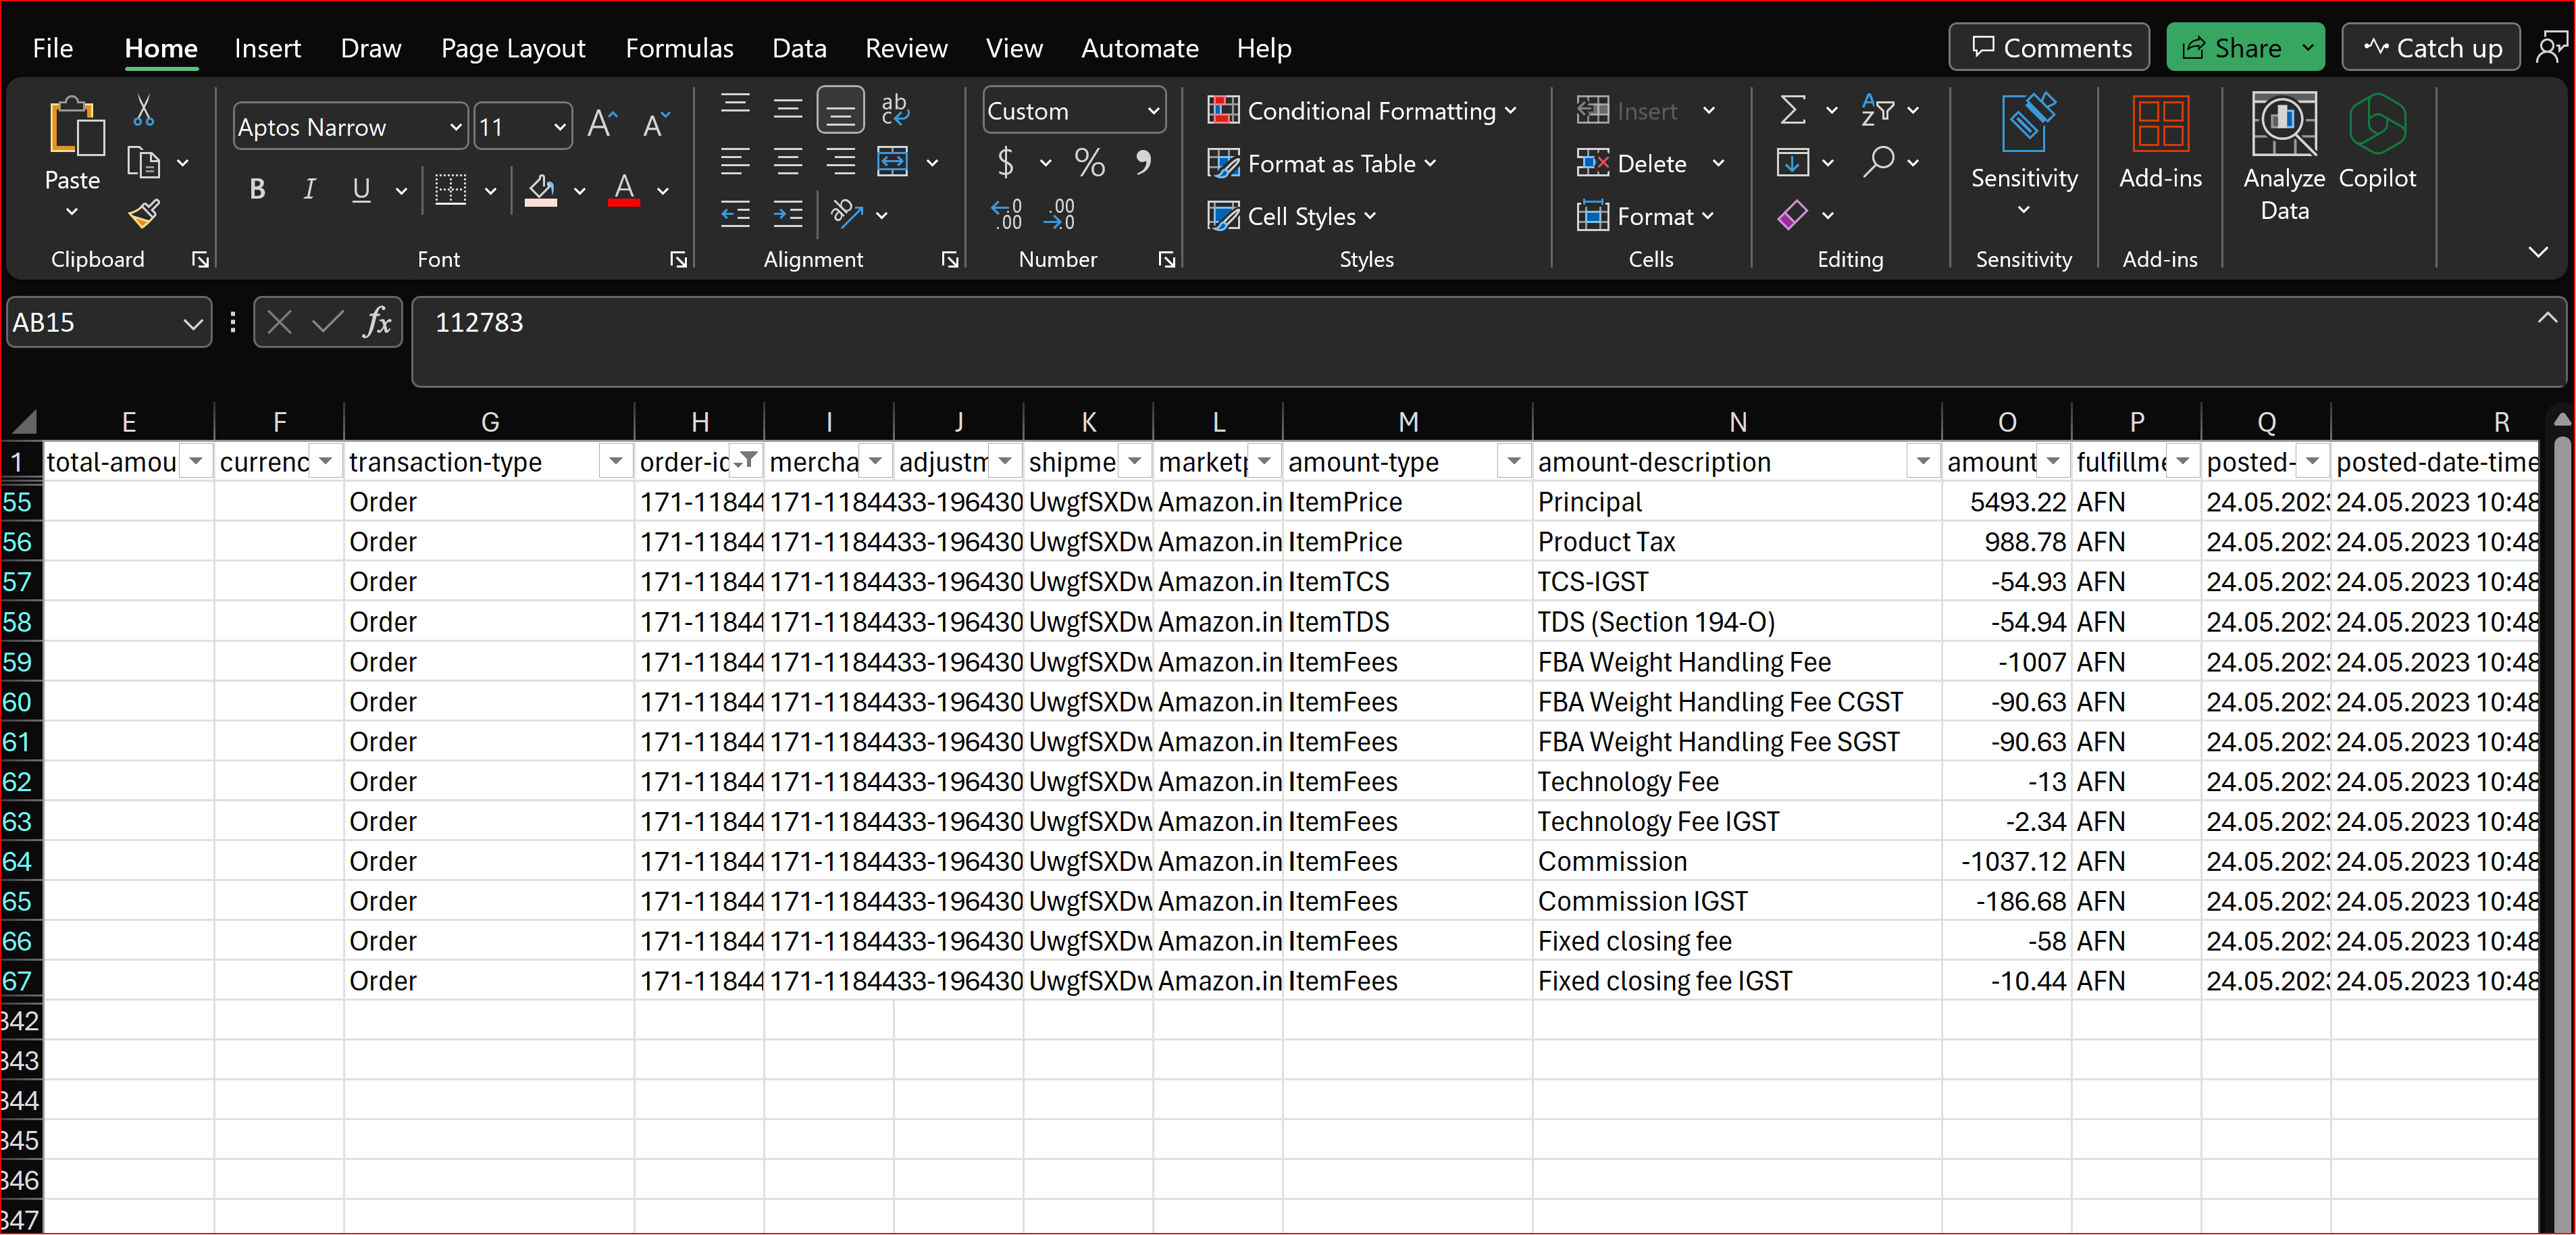
Task: Open the Aptos Narrow font name dropdown
Action: [455, 127]
